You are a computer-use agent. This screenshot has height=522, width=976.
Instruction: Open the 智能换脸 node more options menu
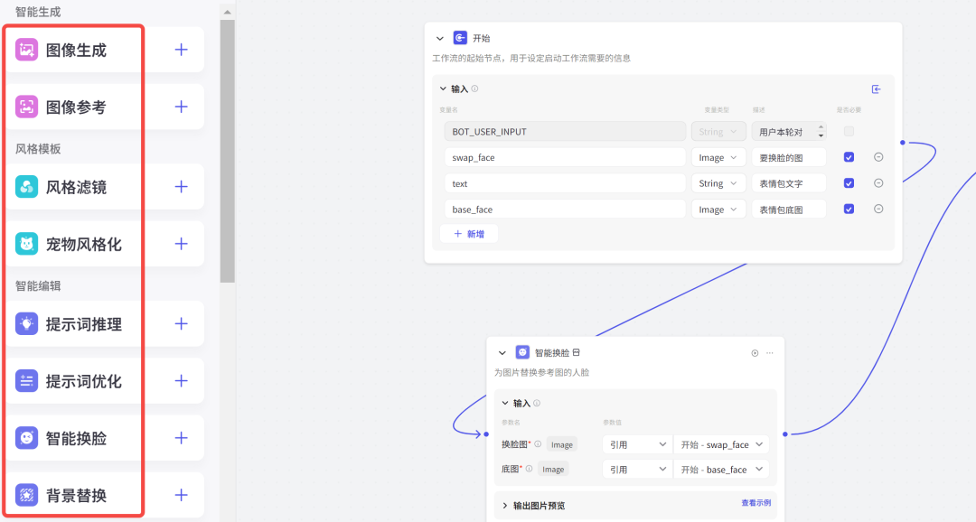click(x=770, y=353)
